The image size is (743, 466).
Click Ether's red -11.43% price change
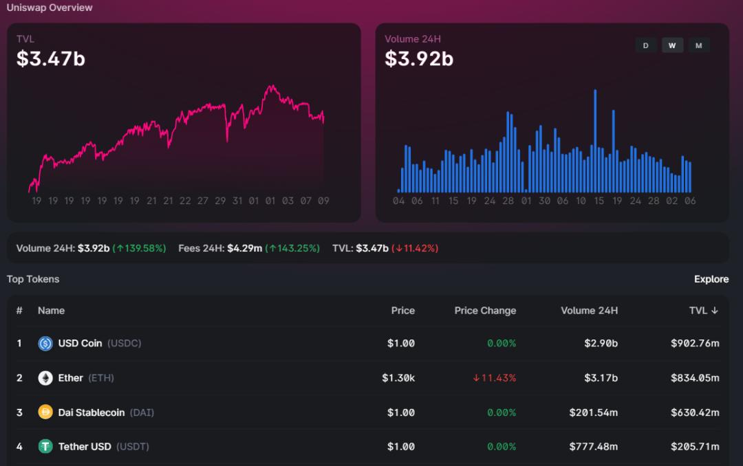click(494, 378)
